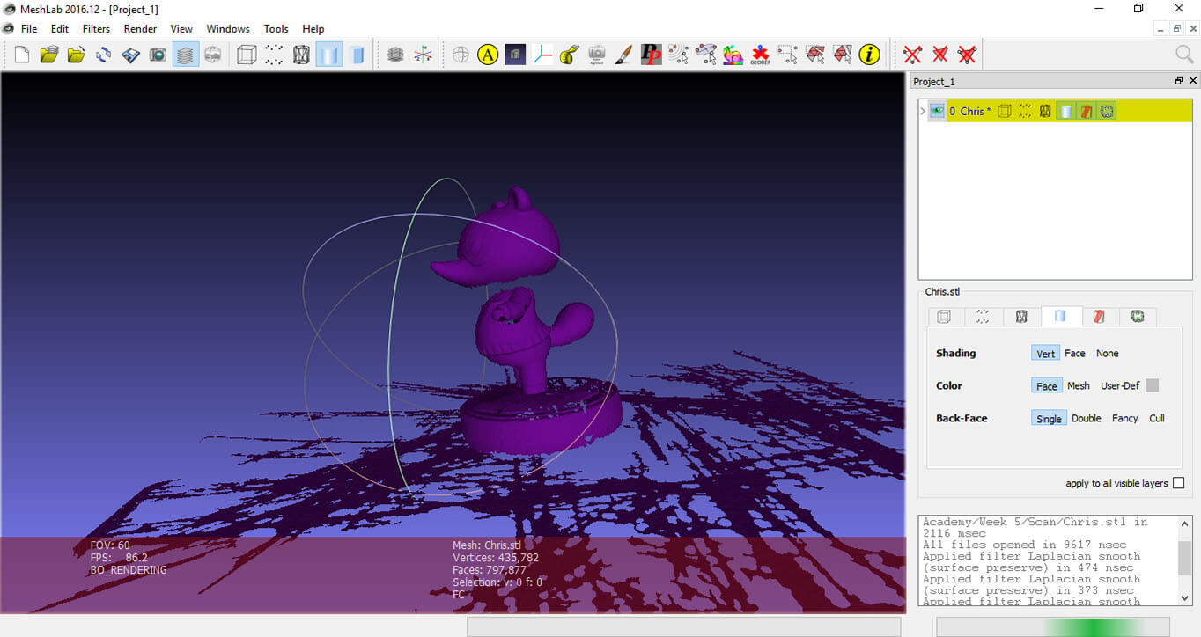Take a snapshot with the camera icon
The width and height of the screenshot is (1201, 637).
click(x=158, y=55)
